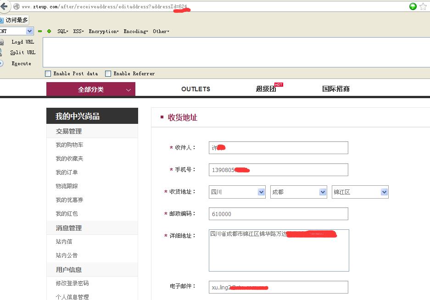Viewport: 430px width, 300px height.
Task: Open 个人信息管理 in sidebar
Action: [72, 297]
